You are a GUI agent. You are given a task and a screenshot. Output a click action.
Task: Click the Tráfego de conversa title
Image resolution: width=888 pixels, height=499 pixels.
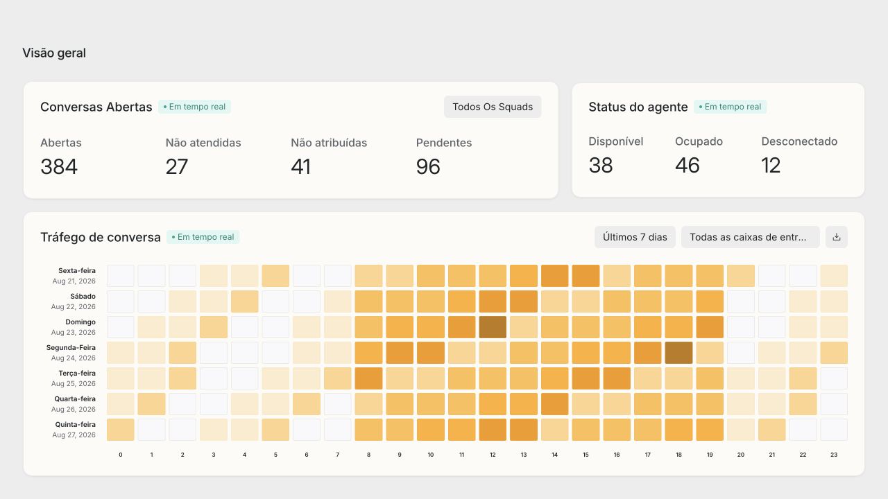pos(101,237)
